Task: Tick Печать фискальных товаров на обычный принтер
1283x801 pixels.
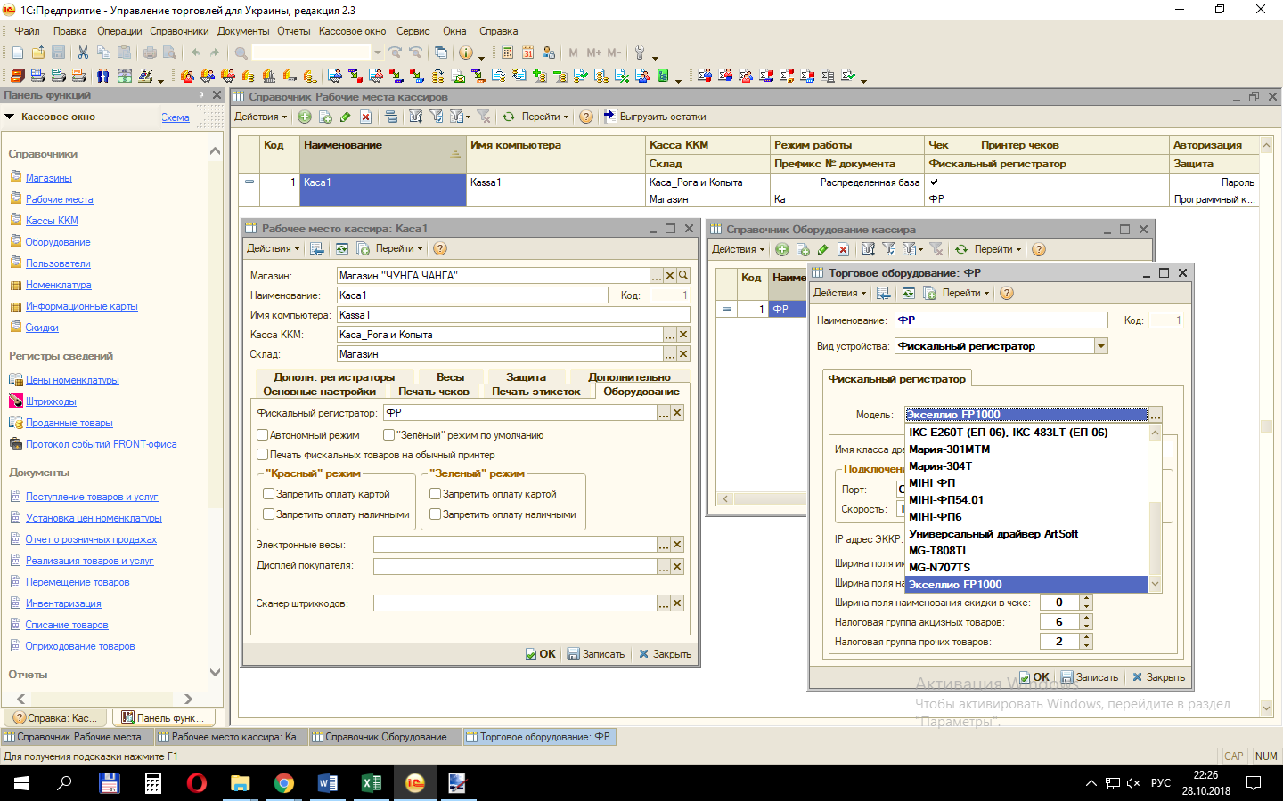Action: coord(263,455)
